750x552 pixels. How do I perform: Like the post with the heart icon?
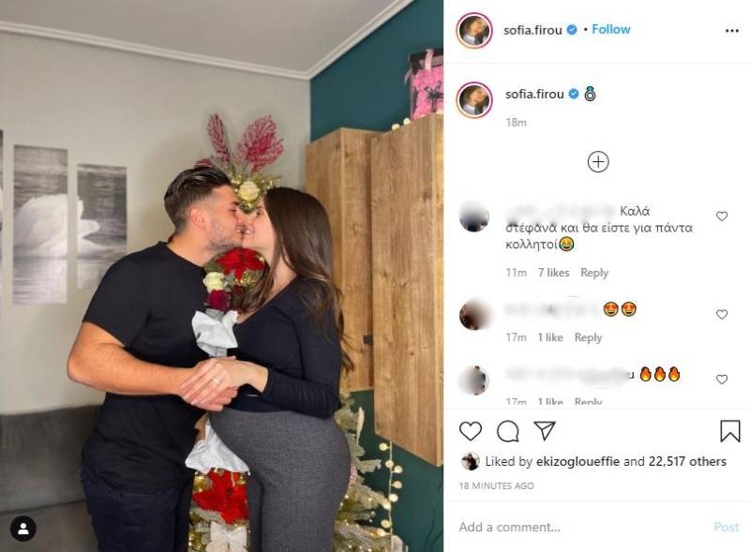tap(471, 431)
